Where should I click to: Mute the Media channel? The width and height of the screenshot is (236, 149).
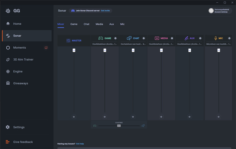pyautogui.click(x=161, y=117)
